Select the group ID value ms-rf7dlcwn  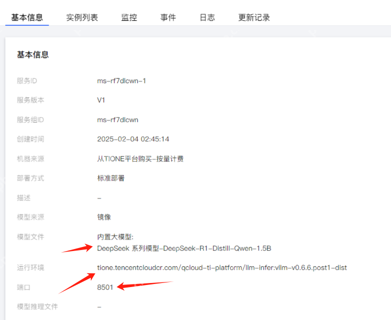[118, 120]
